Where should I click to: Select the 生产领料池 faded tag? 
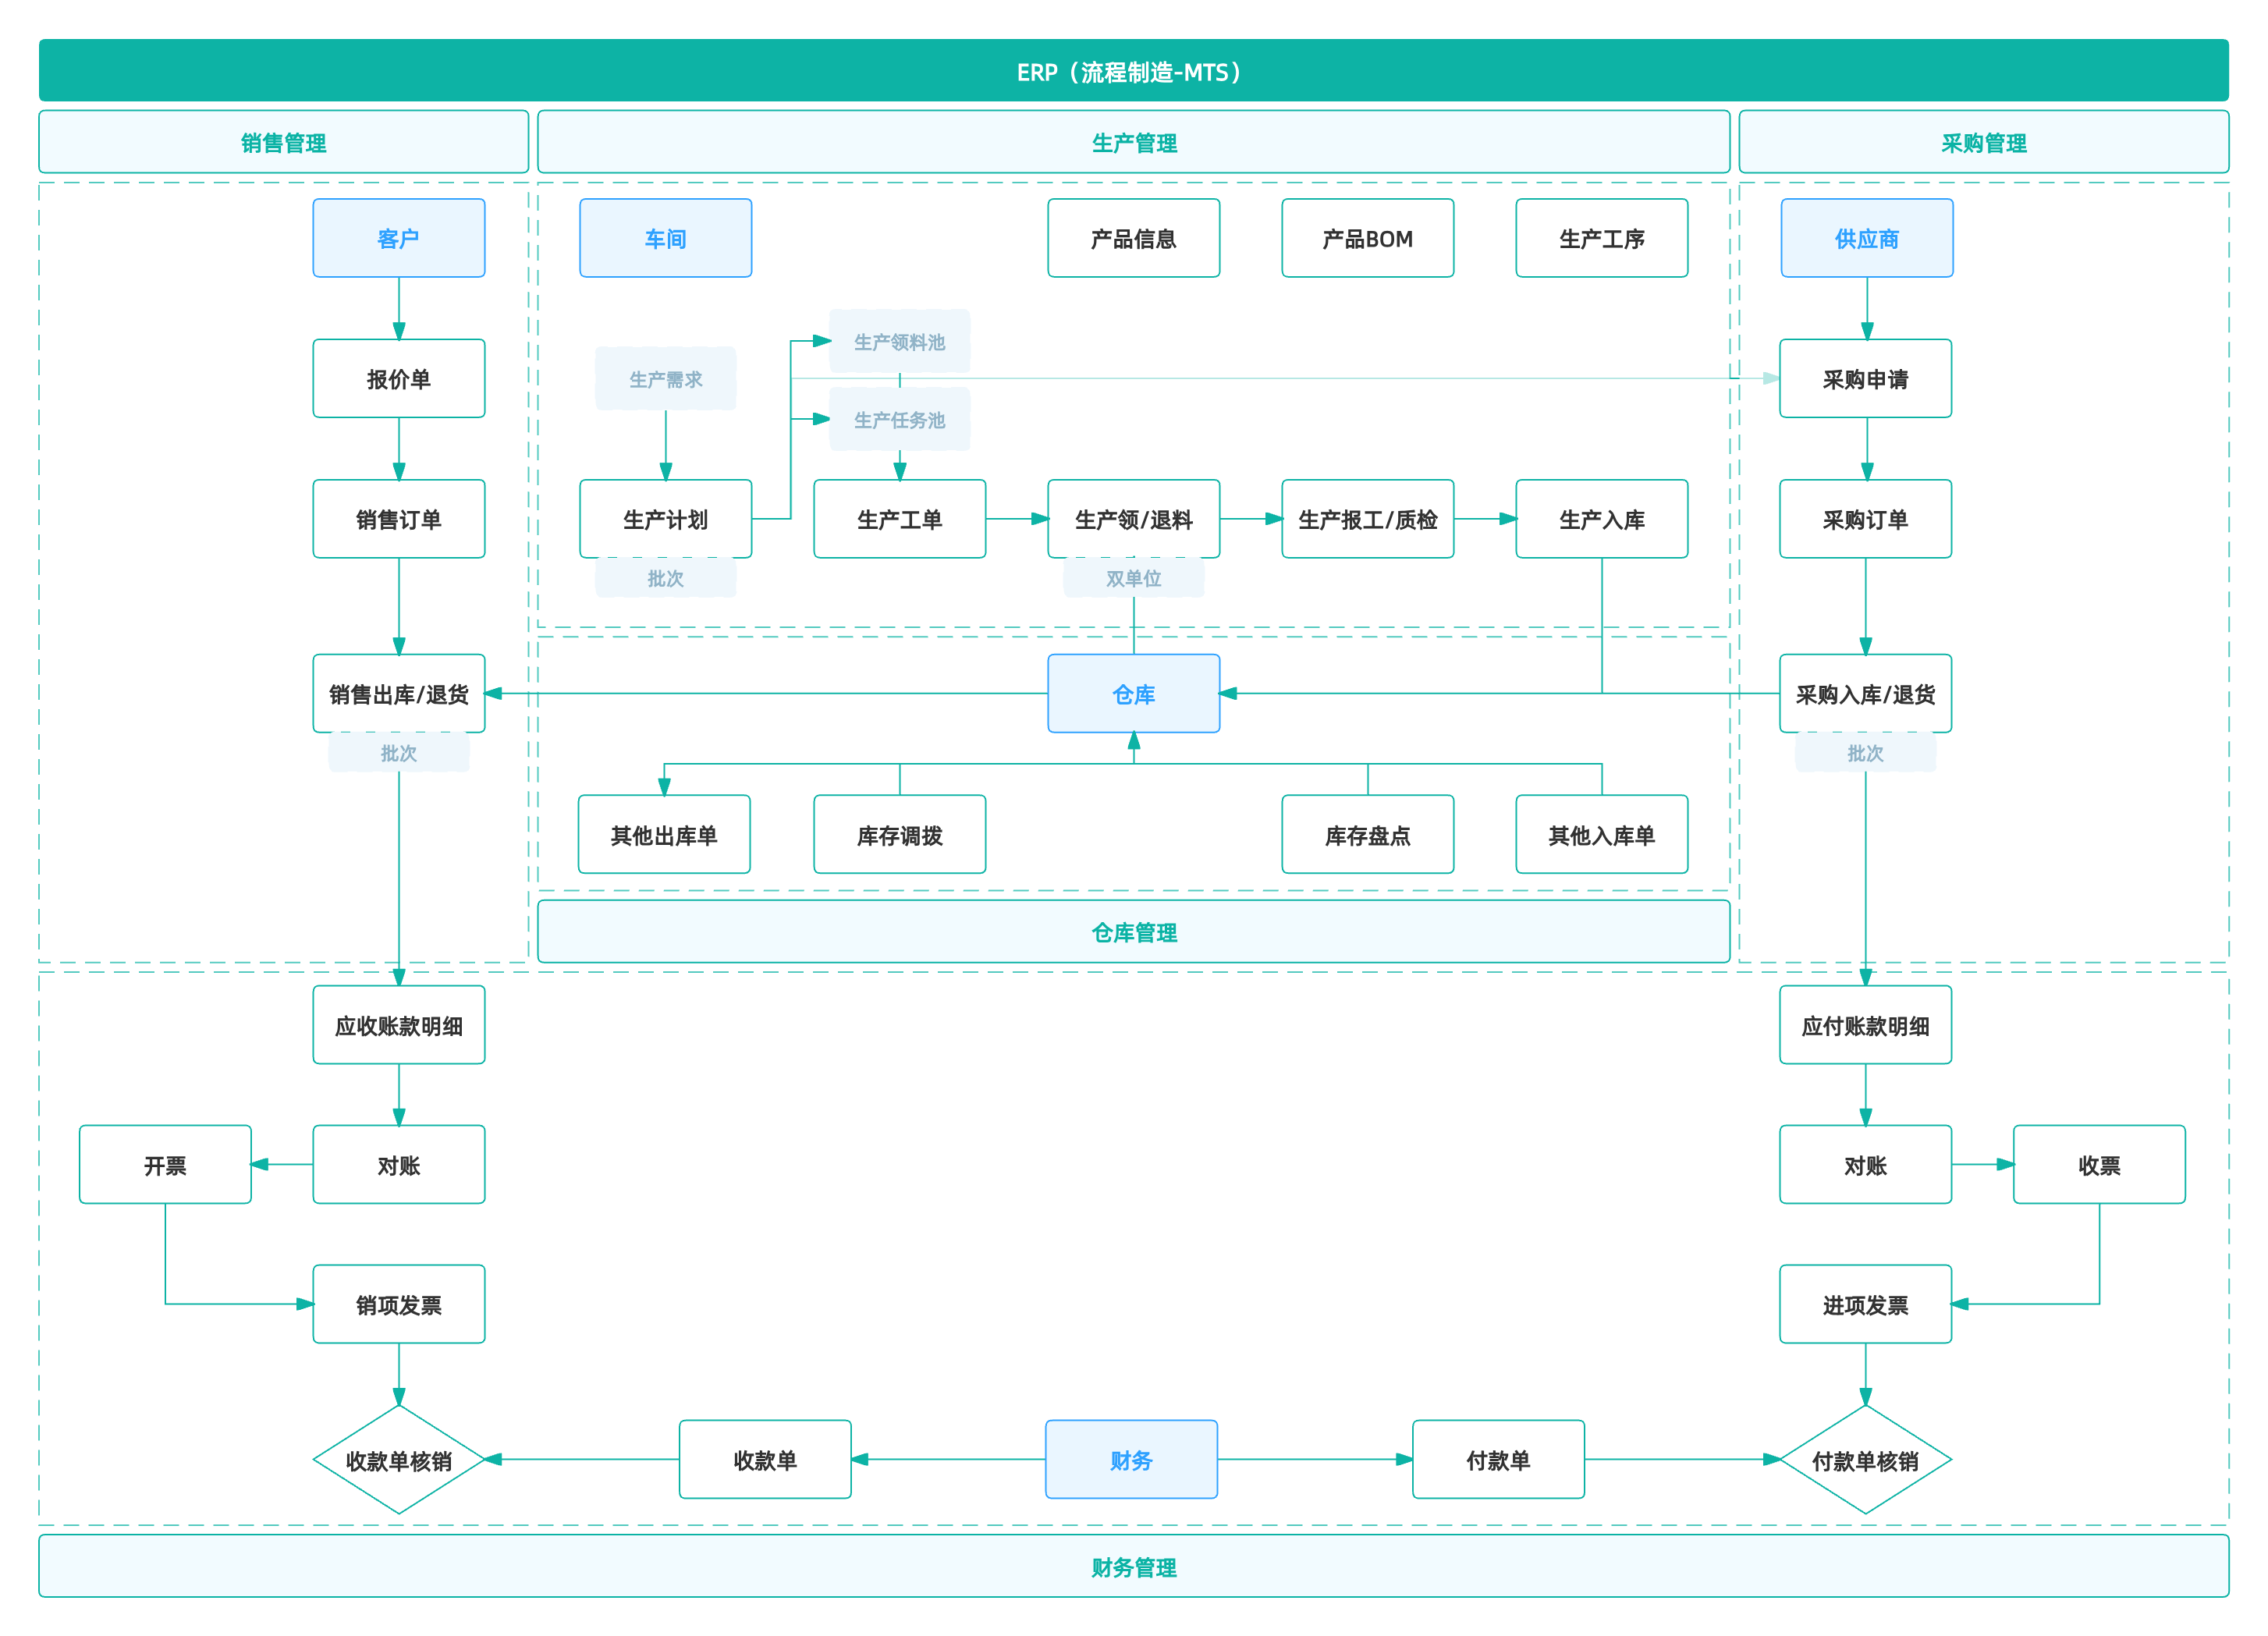[x=899, y=341]
